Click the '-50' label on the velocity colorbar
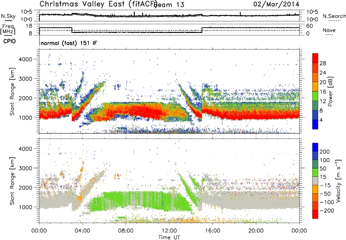Image resolution: width=346 pixels, height=240 pixels. [325, 194]
